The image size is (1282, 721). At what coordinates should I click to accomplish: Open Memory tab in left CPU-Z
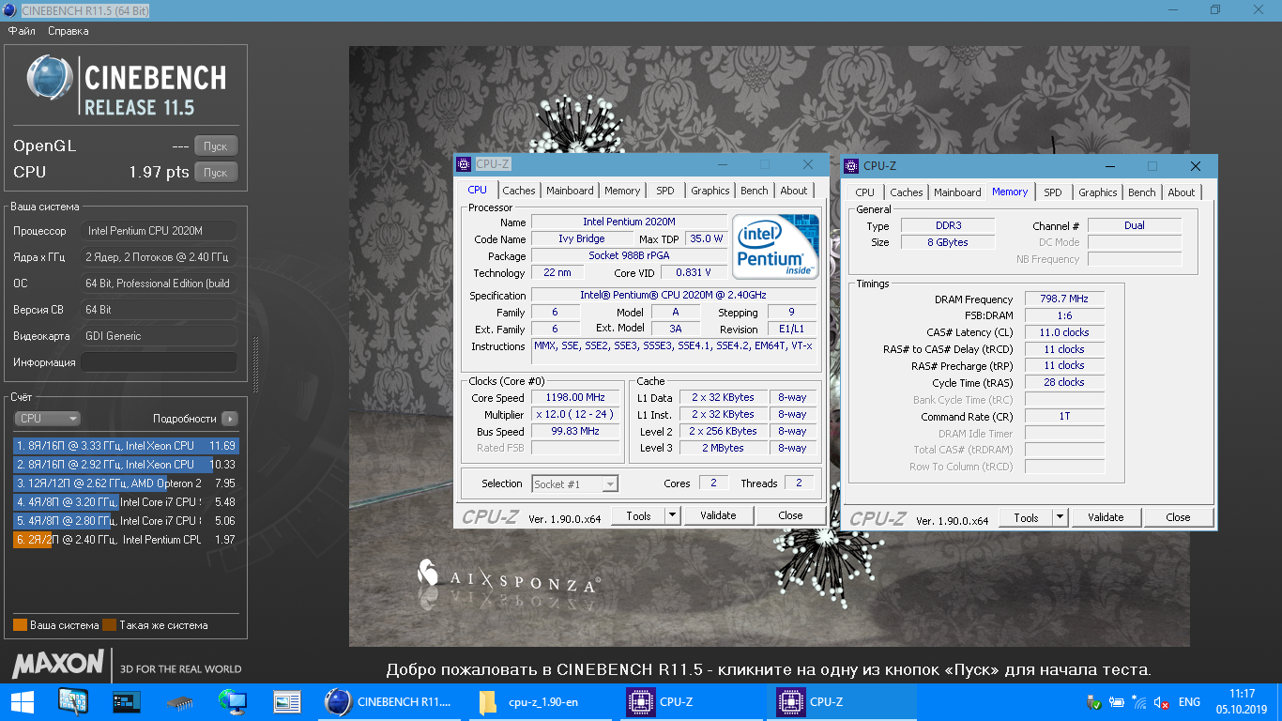[x=622, y=191]
